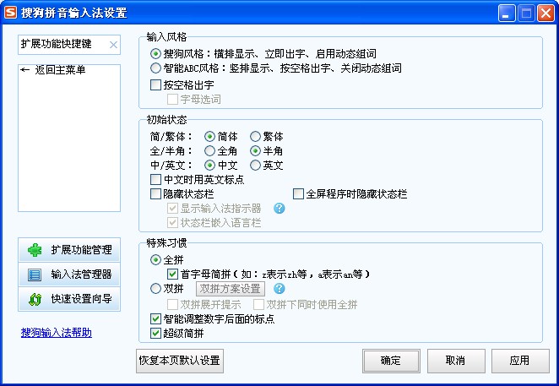Viewport: 559px width, 386px height.
Task: Enable 按空格出字 checkbox
Action: coord(155,85)
